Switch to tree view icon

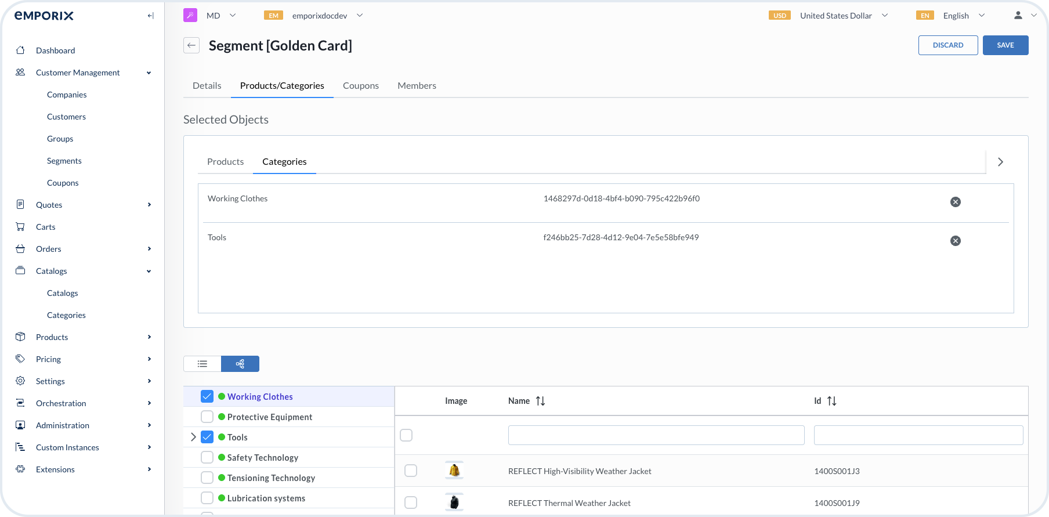(240, 364)
